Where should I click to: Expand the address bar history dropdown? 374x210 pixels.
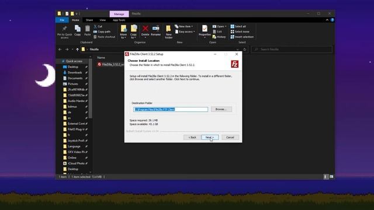237,49
